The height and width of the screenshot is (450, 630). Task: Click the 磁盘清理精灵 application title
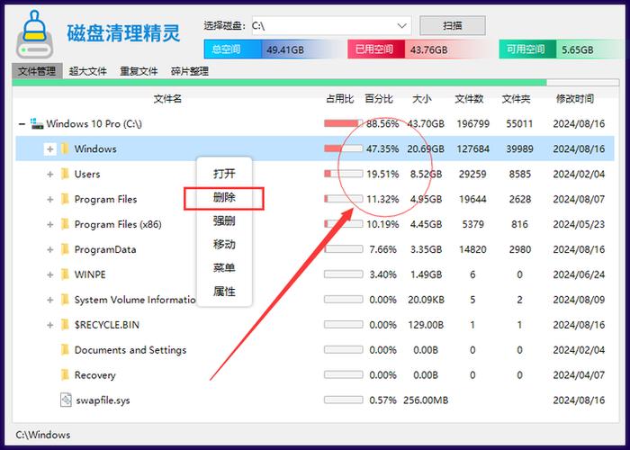tap(123, 33)
